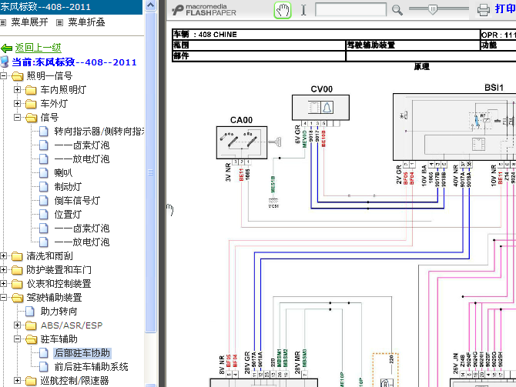Click the sidebar scrollbar up arrow
The height and width of the screenshot is (387, 516).
click(x=150, y=5)
